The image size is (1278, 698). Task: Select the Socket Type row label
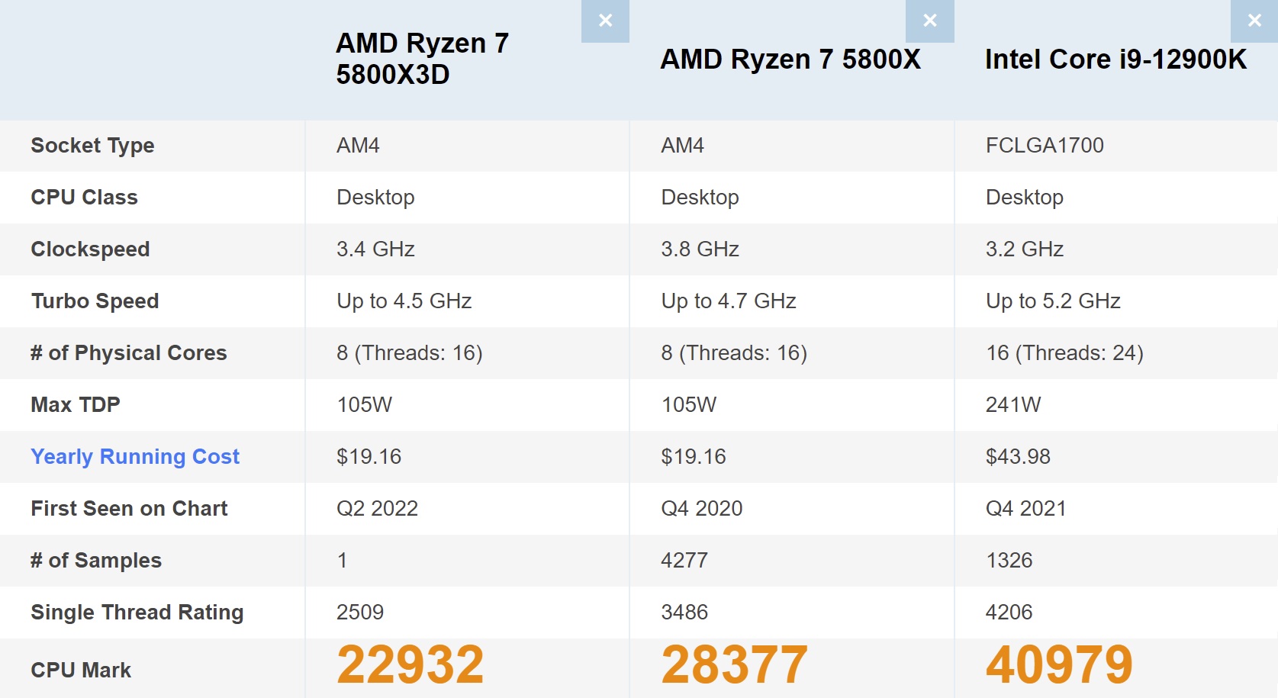[92, 145]
